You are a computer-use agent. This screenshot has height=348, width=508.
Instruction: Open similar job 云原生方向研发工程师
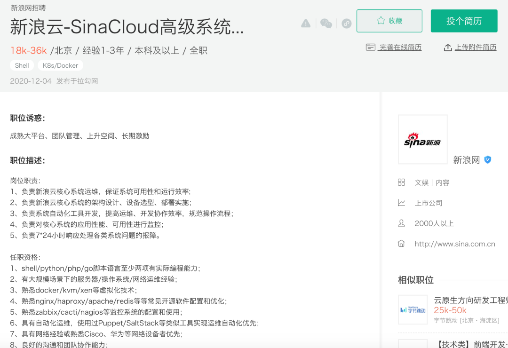point(470,300)
